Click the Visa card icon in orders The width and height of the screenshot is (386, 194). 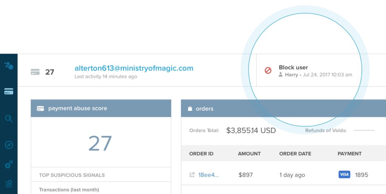point(344,174)
